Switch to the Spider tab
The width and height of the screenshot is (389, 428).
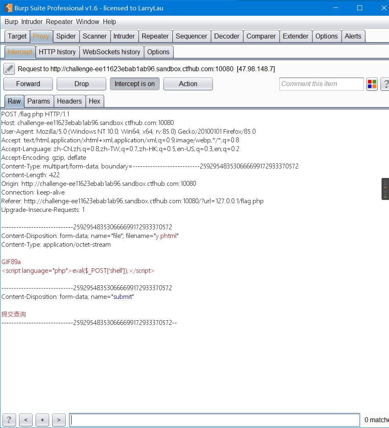pyautogui.click(x=66, y=36)
